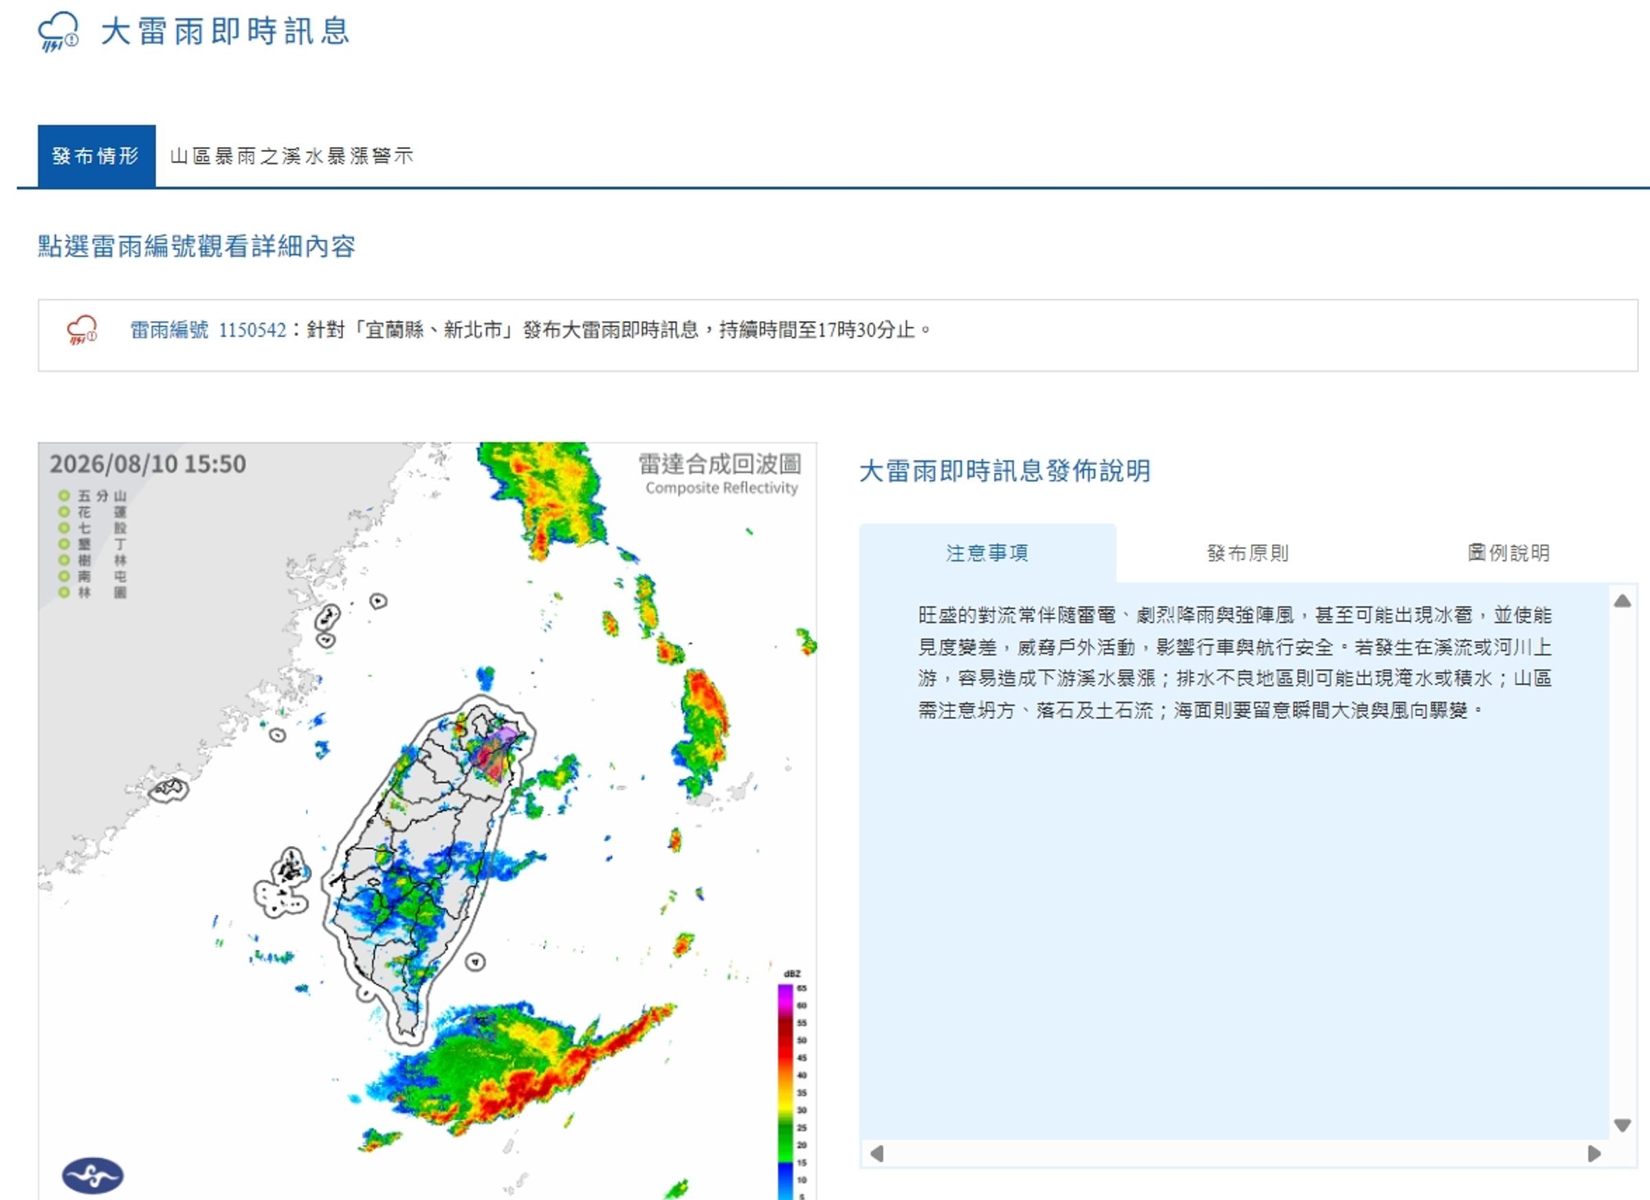Open thunderstorm number 雷雨編號 1150542 details
The width and height of the screenshot is (1650, 1200).
(208, 330)
